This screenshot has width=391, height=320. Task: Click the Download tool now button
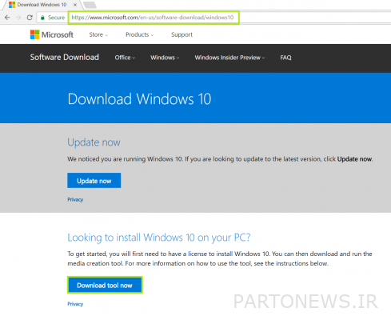pos(105,285)
